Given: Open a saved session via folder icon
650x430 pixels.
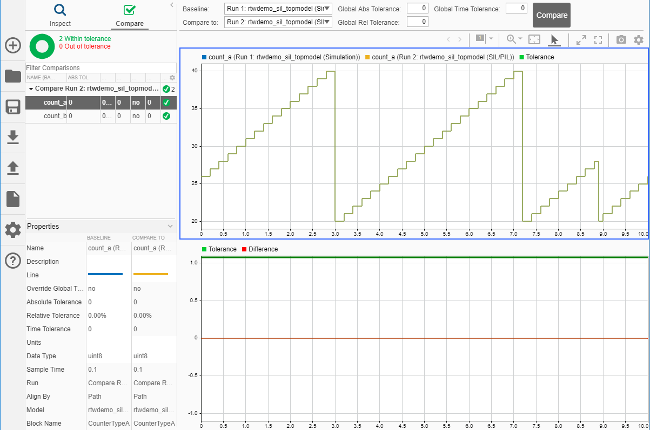Looking at the screenshot, I should (13, 76).
